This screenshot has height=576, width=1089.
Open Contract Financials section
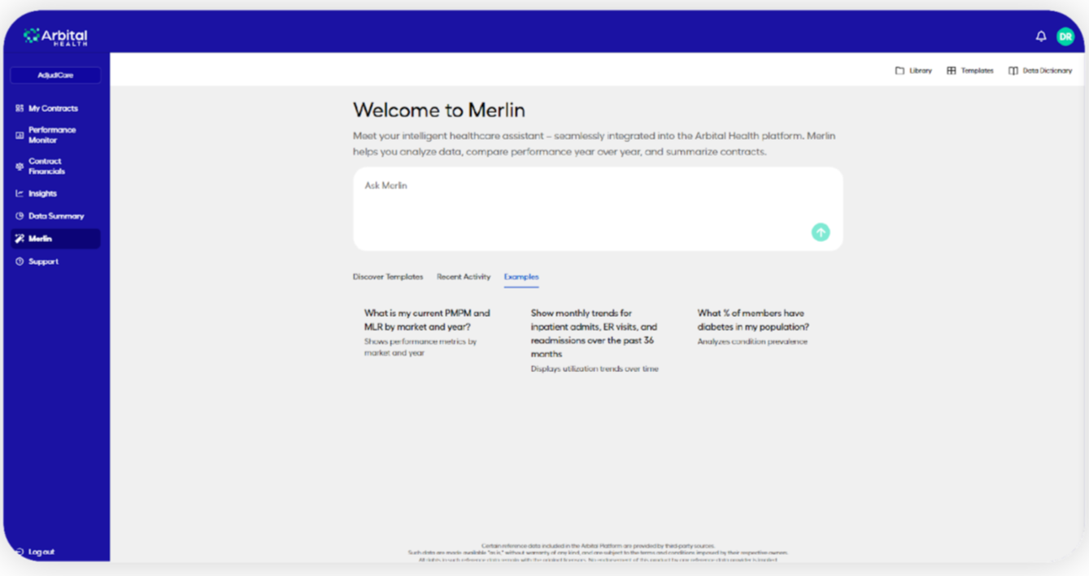coord(46,167)
